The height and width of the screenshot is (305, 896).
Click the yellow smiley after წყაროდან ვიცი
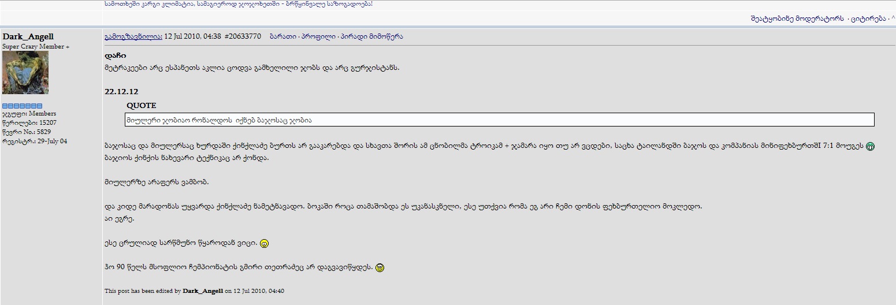tap(264, 244)
